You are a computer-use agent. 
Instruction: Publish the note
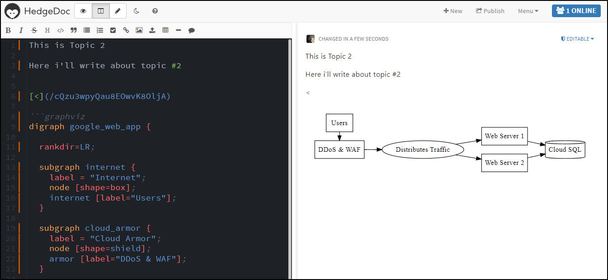click(490, 11)
